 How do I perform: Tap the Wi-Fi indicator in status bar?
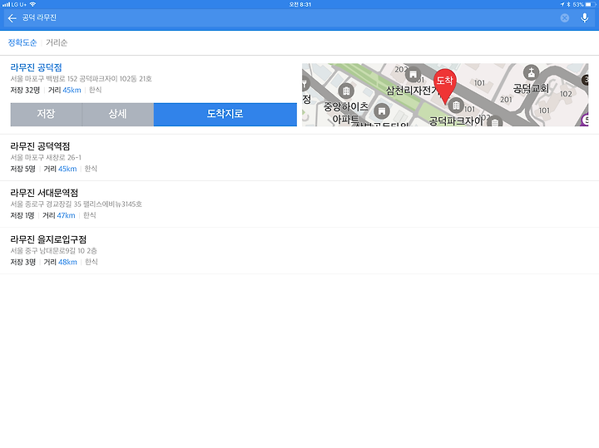32,5
